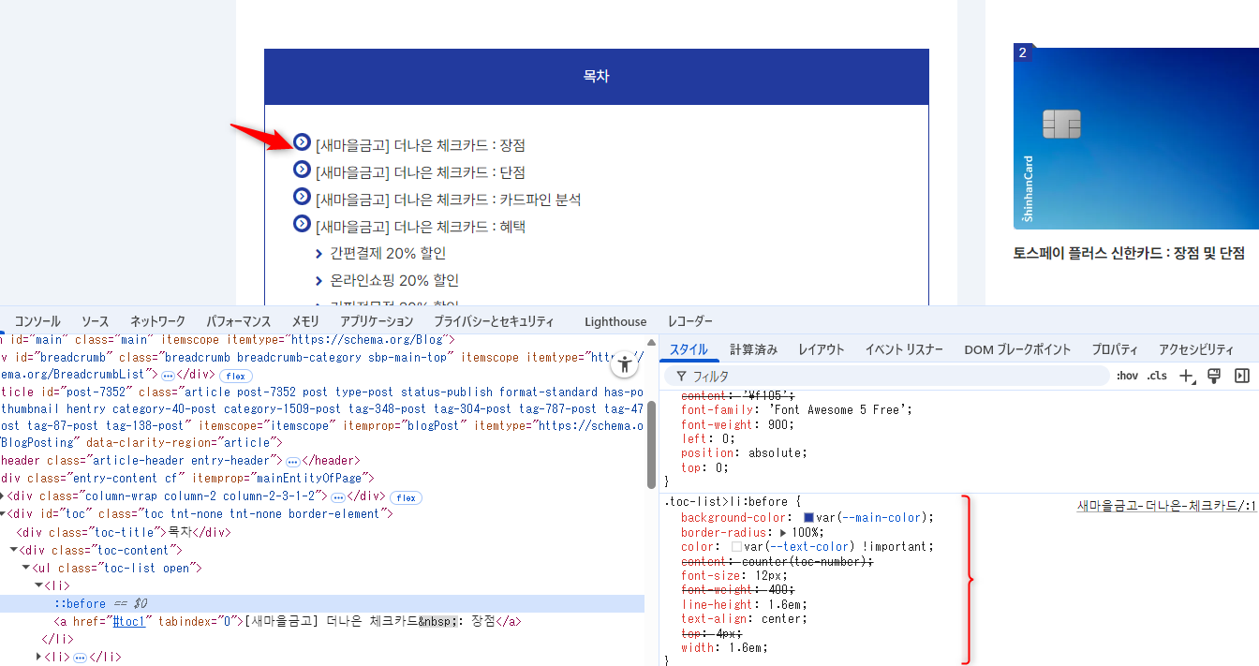The height and width of the screenshot is (666, 1259).
Task: Click the circular chevron bullet beside 카드파인 분석
Action: (302, 197)
